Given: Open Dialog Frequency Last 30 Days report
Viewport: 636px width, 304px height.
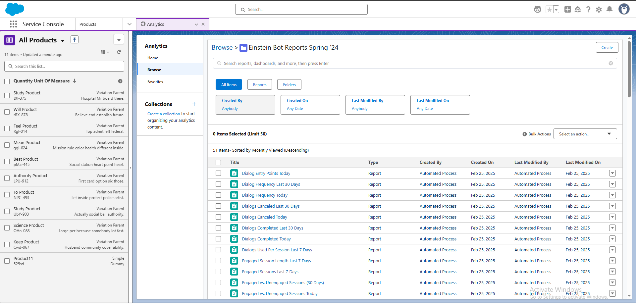Looking at the screenshot, I should tap(271, 184).
